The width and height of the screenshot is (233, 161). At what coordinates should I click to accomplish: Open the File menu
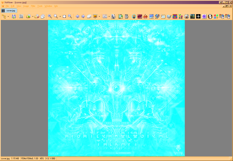7,6
